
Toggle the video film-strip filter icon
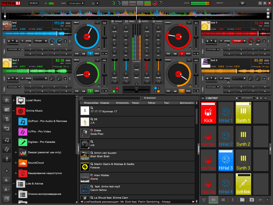[7, 149]
